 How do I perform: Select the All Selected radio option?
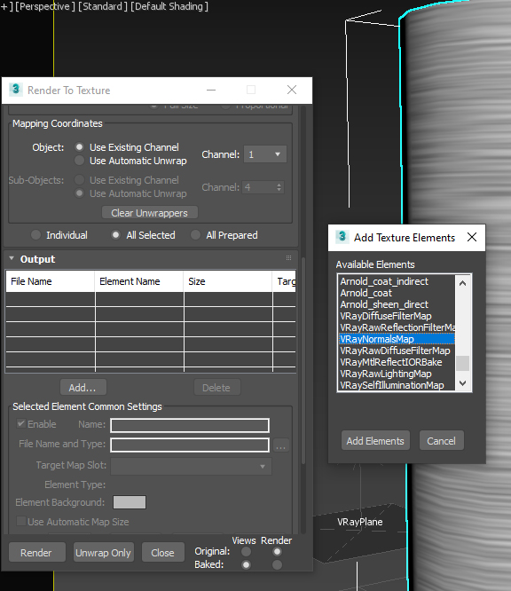click(115, 235)
